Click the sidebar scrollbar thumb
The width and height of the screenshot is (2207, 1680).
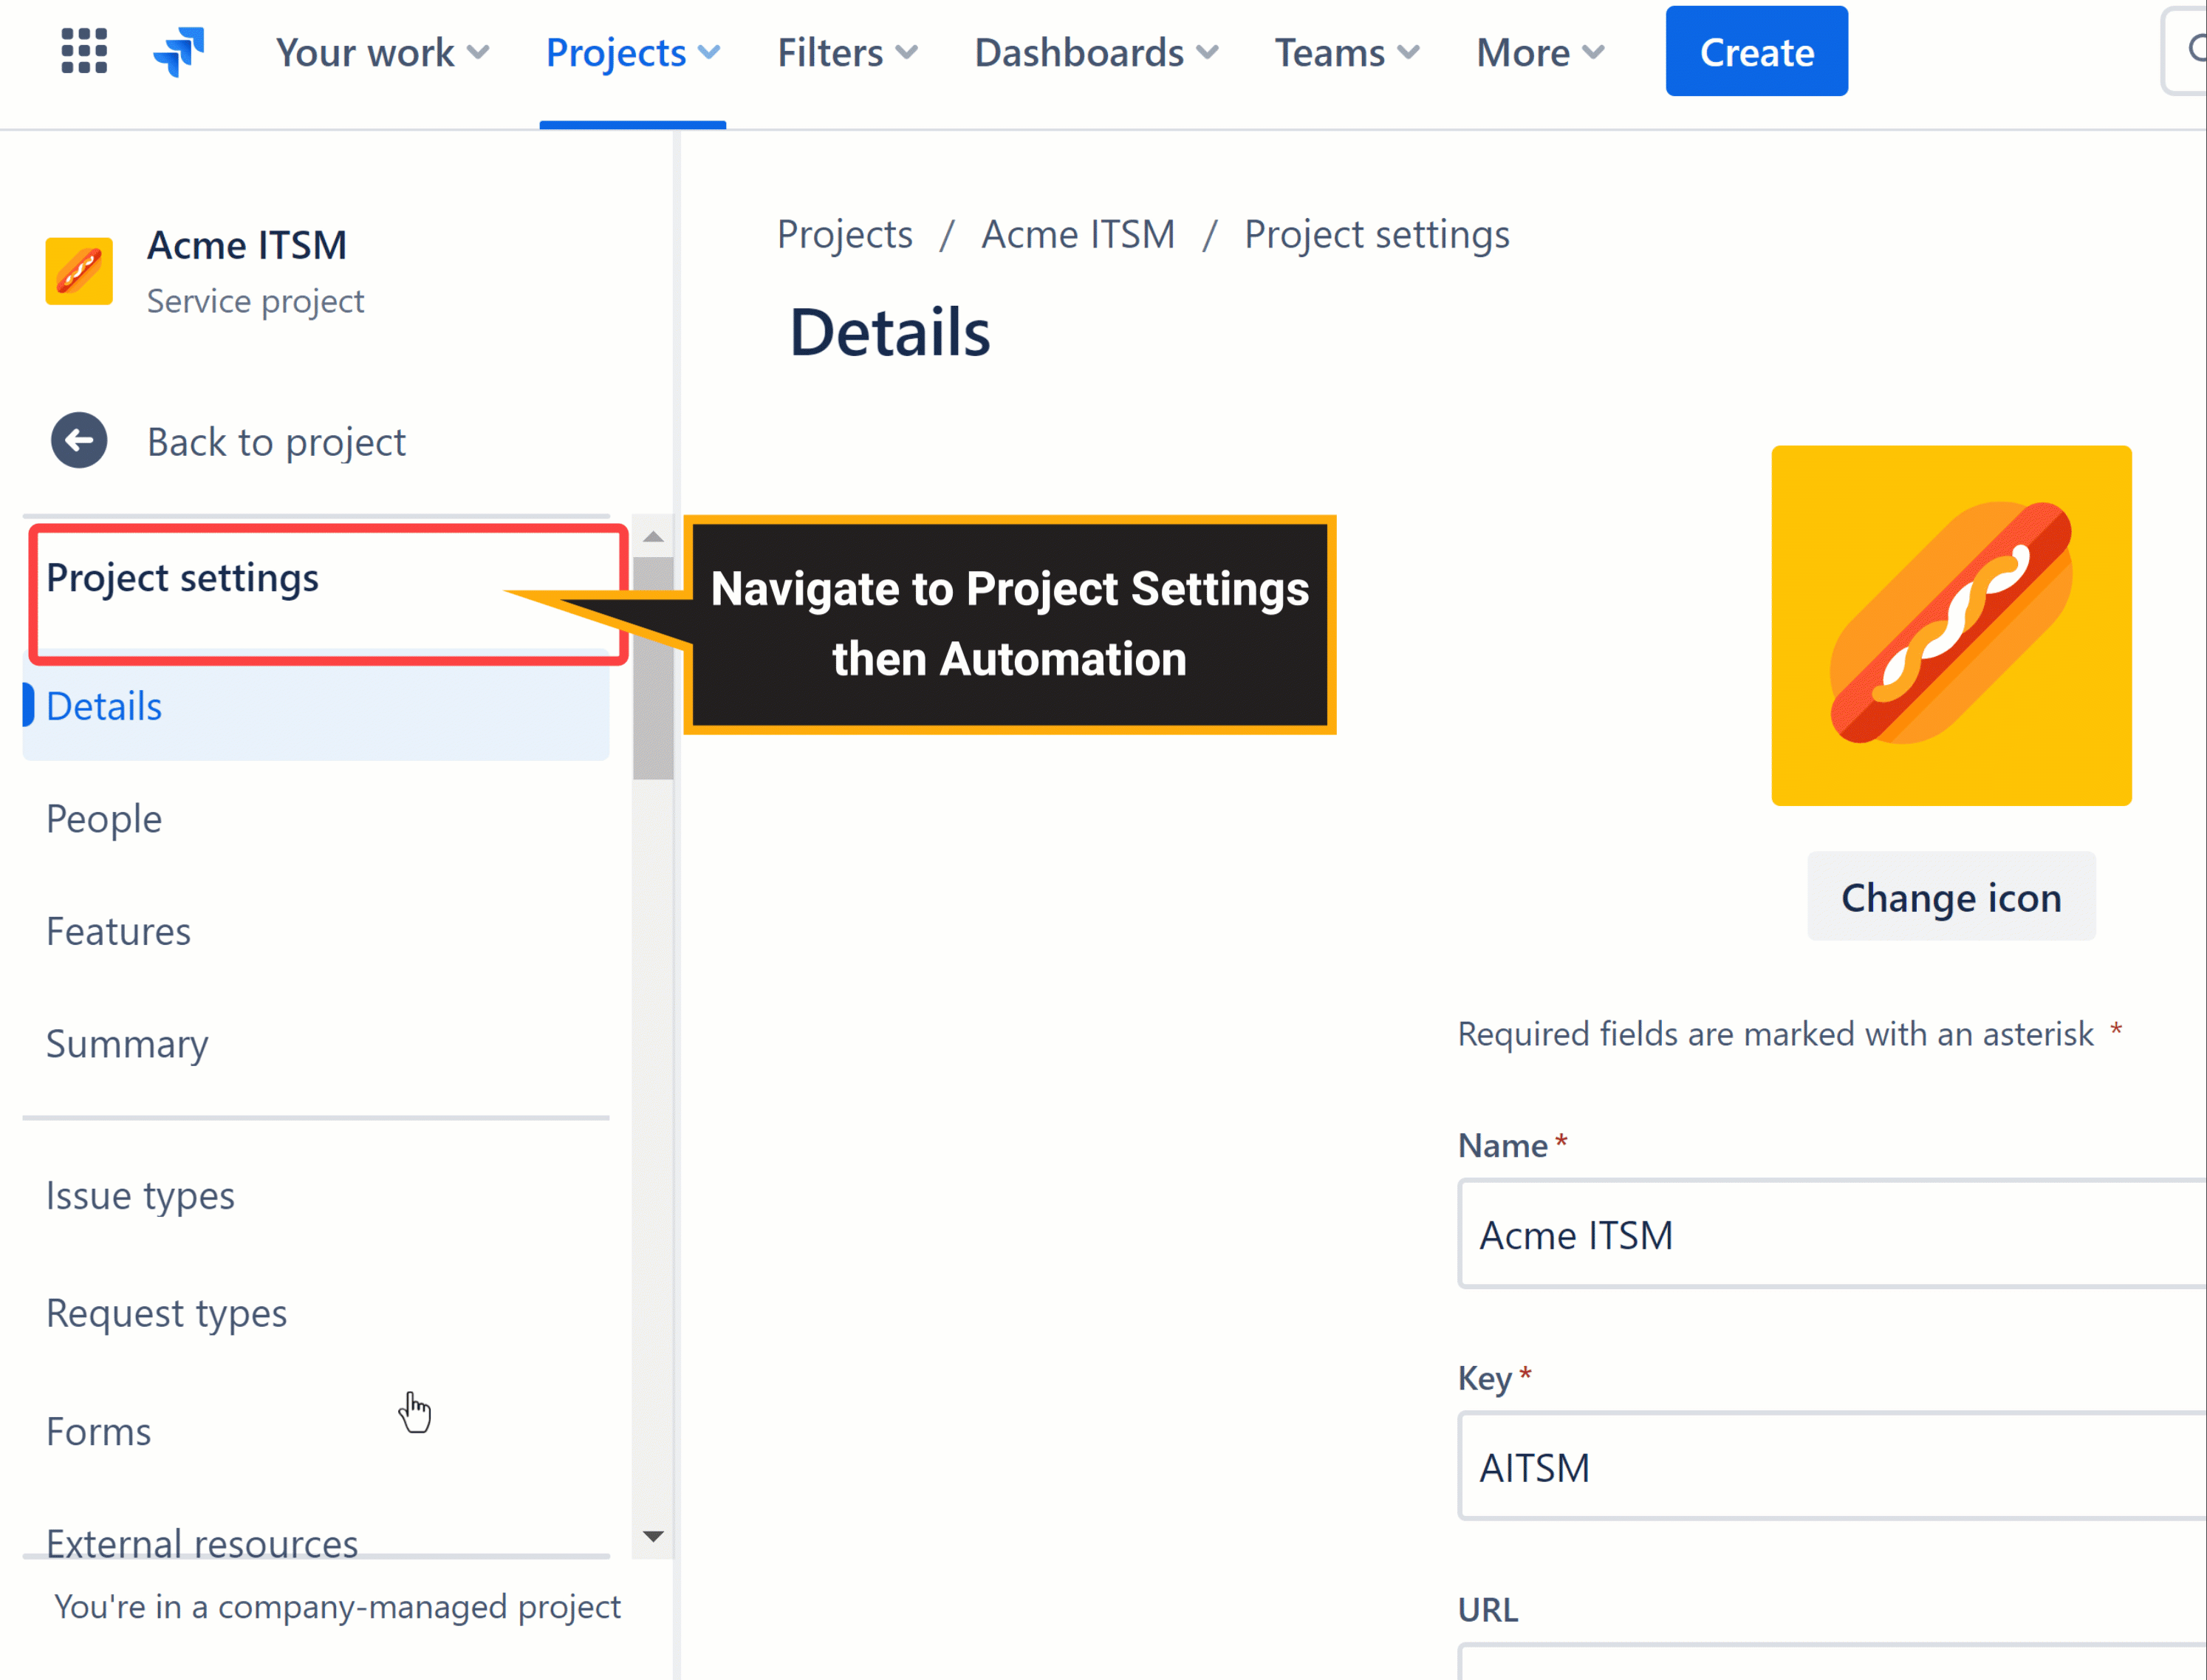[x=653, y=668]
